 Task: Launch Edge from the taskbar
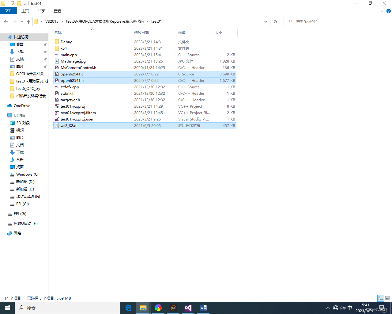128,308
